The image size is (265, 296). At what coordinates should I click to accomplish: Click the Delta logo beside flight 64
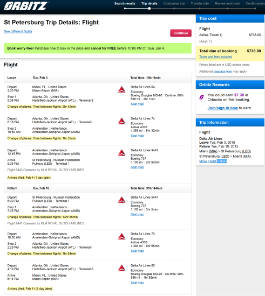122,89
